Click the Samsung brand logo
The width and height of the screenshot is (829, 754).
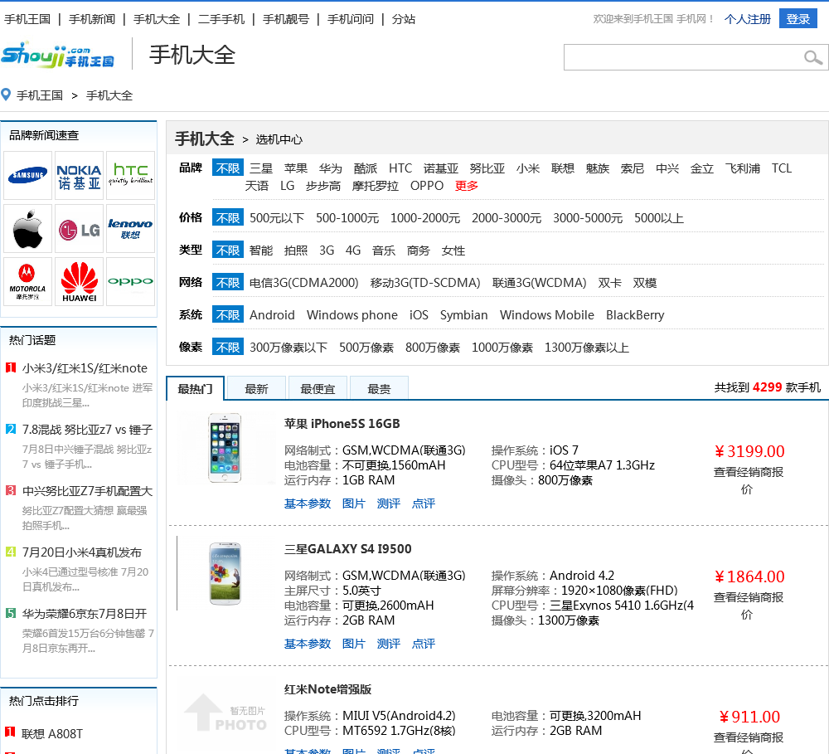tap(28, 175)
